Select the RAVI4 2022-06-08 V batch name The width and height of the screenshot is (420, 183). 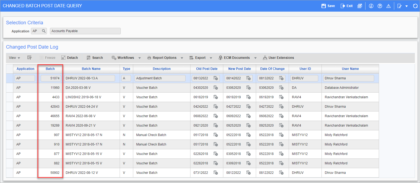[x=81, y=116]
